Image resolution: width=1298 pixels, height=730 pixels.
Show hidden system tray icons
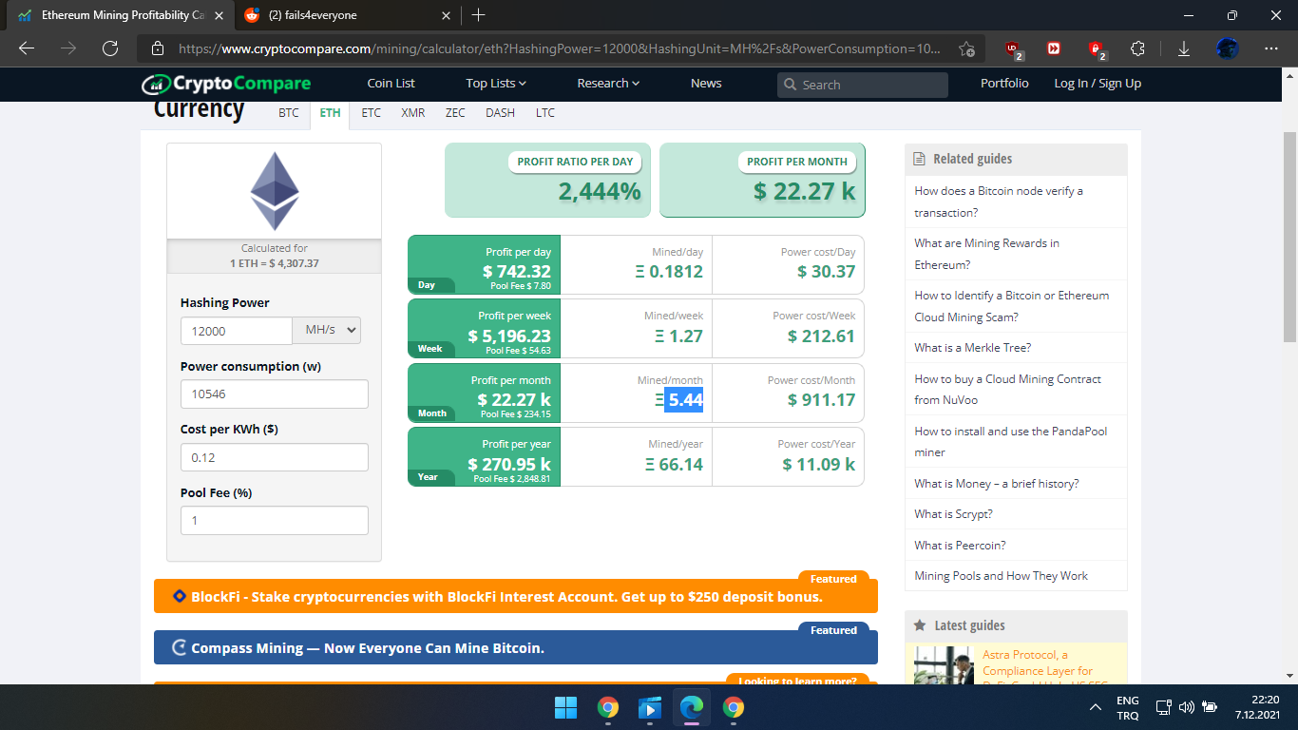coord(1095,707)
